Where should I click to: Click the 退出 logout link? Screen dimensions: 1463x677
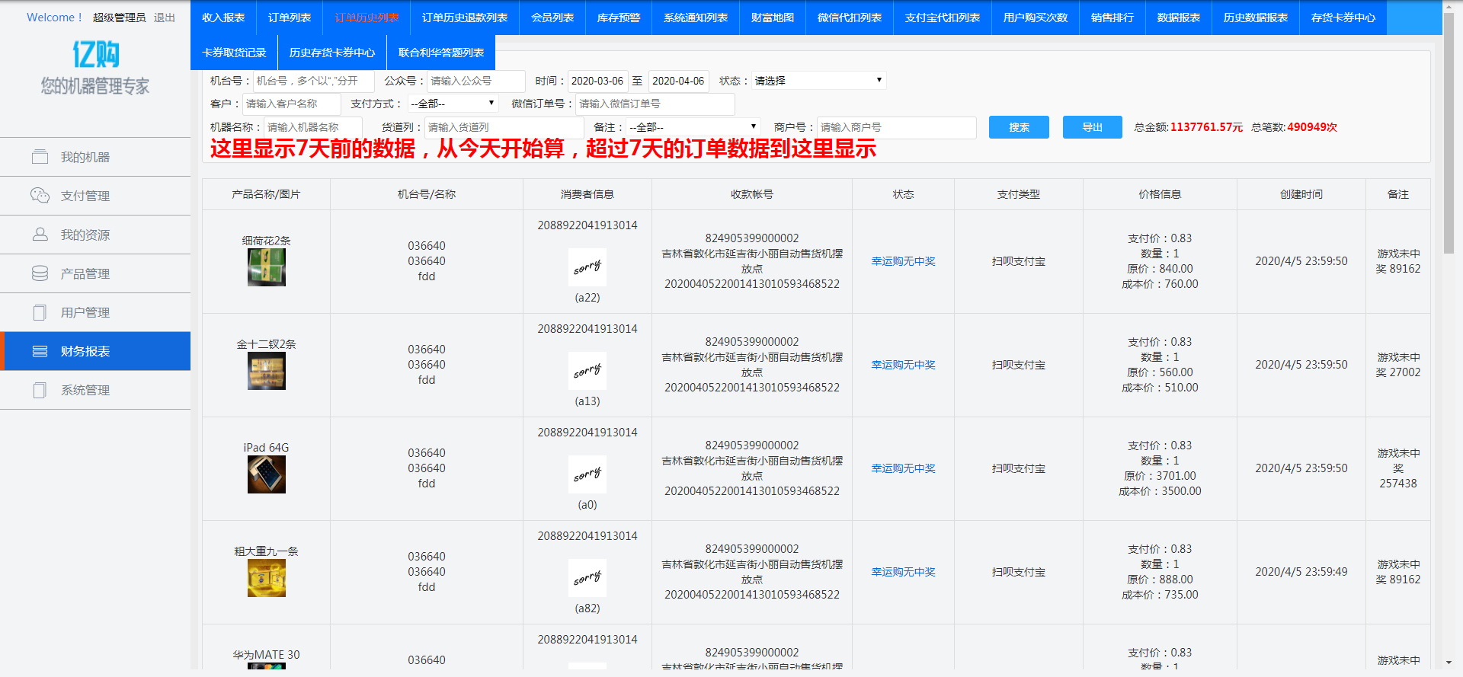tap(165, 18)
